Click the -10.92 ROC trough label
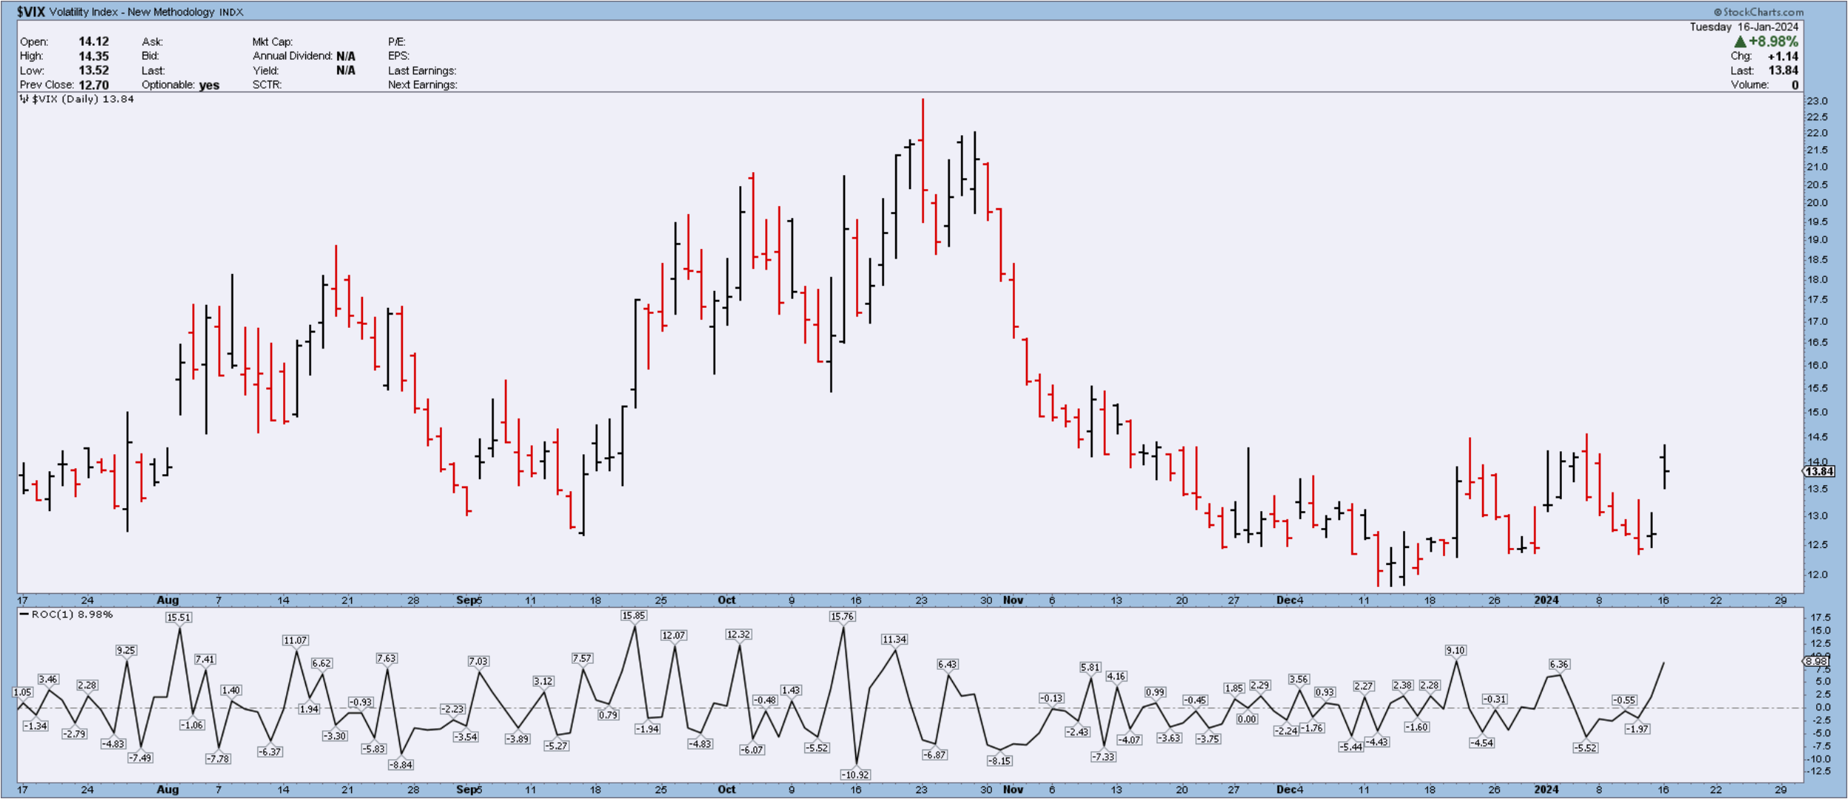Viewport: 1848px width, 799px height. tap(855, 775)
